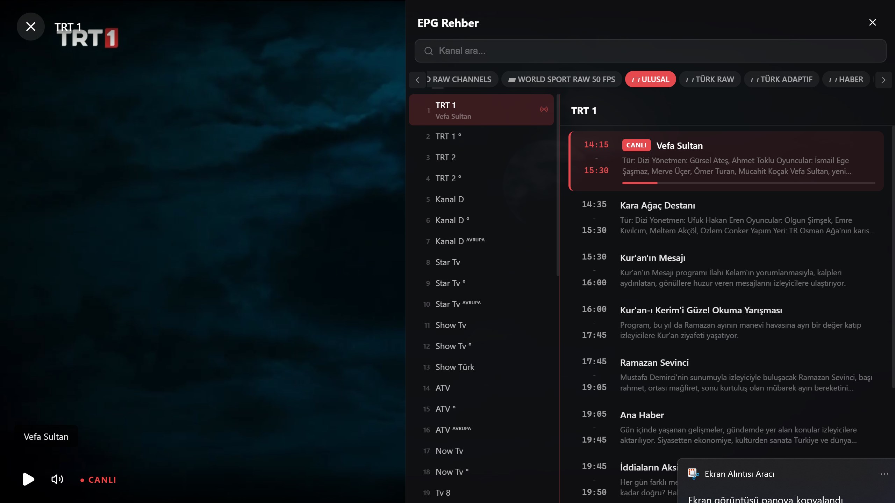Select channel 2 TRT 1 °
The width and height of the screenshot is (895, 503).
[481, 137]
